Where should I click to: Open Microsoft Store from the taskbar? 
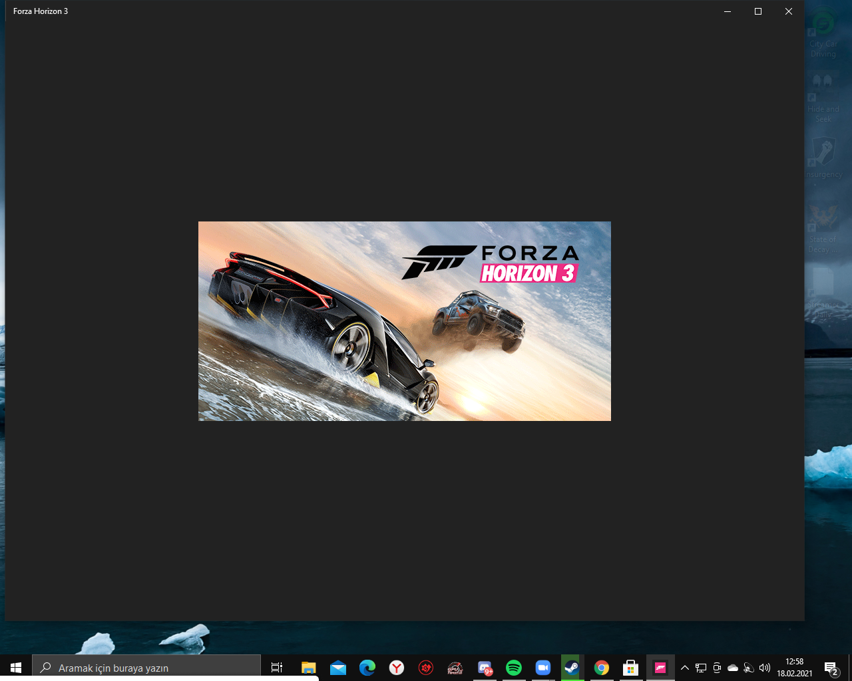pos(631,668)
